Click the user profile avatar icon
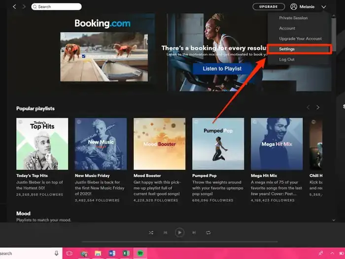 click(294, 6)
